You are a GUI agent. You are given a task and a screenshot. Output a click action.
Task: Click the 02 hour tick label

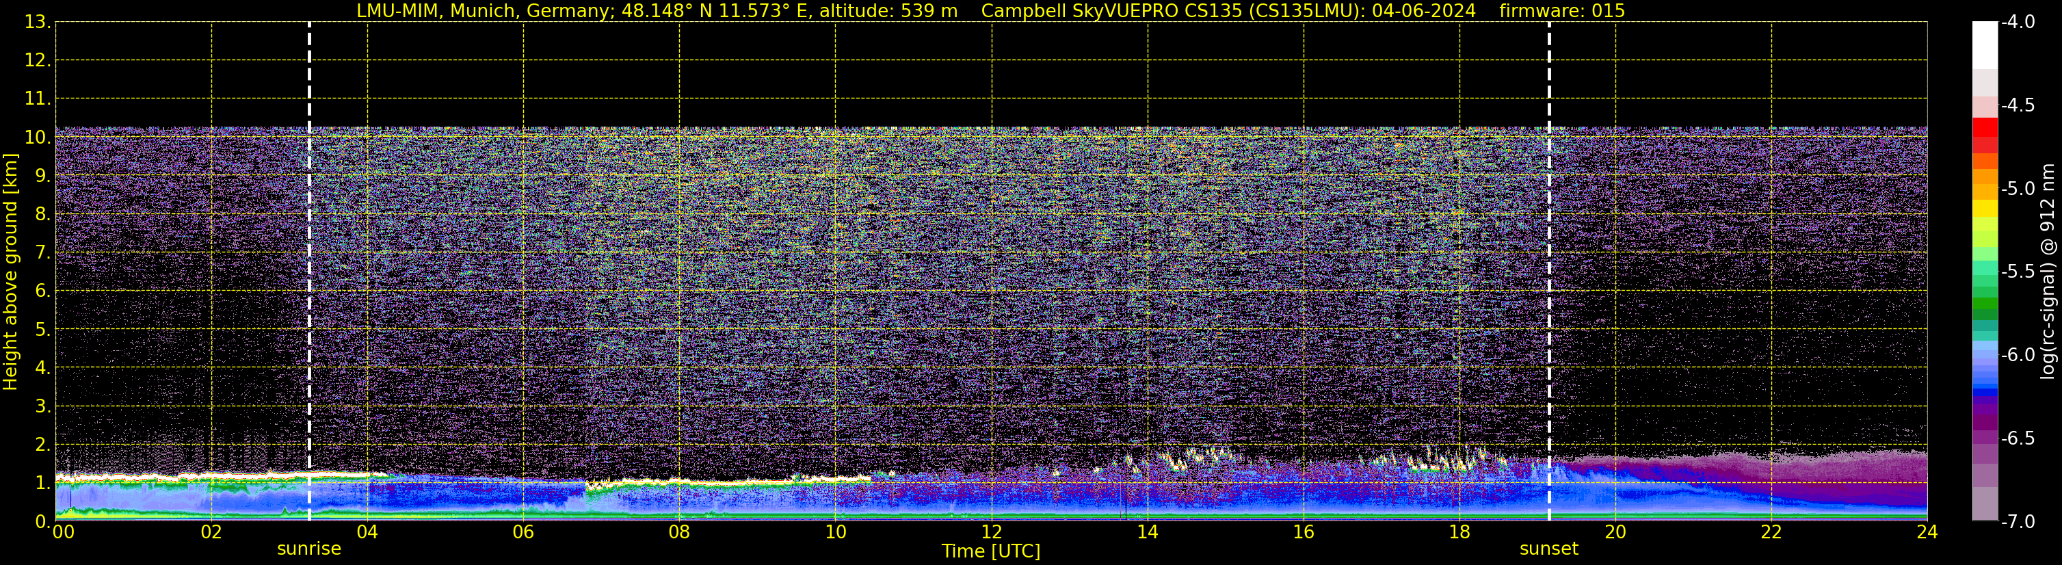pyautogui.click(x=211, y=533)
